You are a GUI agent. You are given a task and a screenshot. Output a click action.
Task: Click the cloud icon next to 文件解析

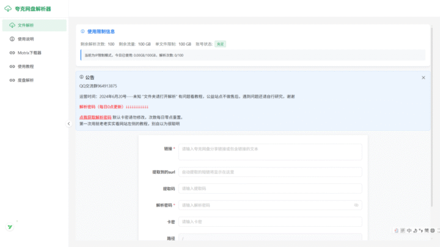(x=12, y=25)
